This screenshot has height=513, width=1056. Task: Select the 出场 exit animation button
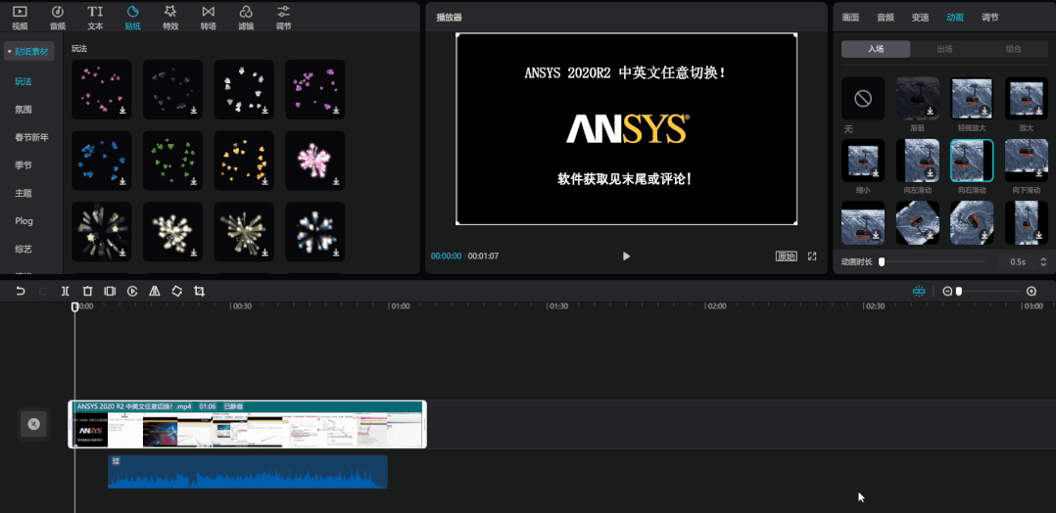944,49
